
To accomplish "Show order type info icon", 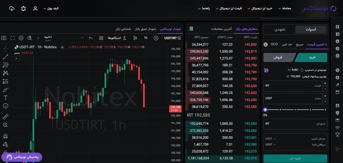I will pyautogui.click(x=266, y=45).
